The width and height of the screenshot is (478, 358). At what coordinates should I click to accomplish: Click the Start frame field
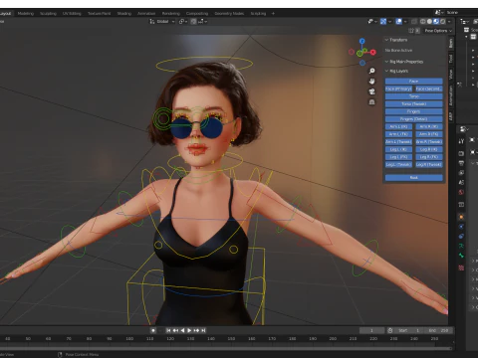click(x=409, y=330)
